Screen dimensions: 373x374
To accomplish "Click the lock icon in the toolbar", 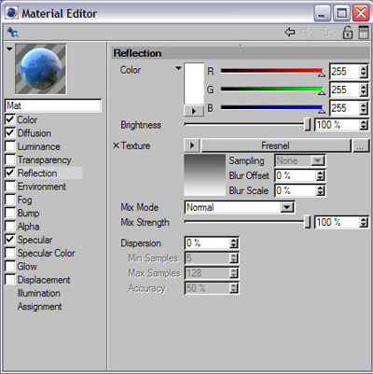I will (347, 33).
